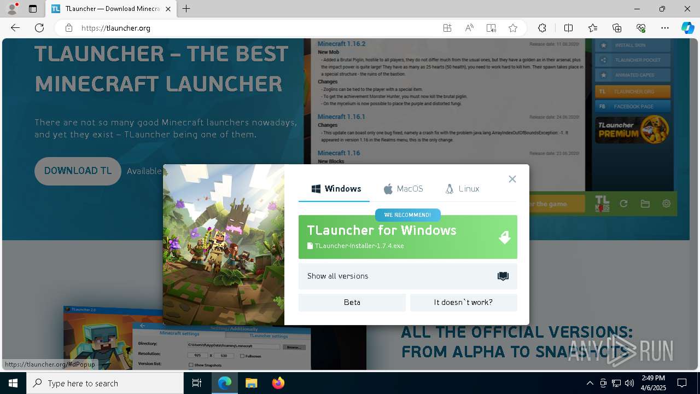The image size is (700, 394).
Task: Open File Explorer from taskbar
Action: (251, 383)
